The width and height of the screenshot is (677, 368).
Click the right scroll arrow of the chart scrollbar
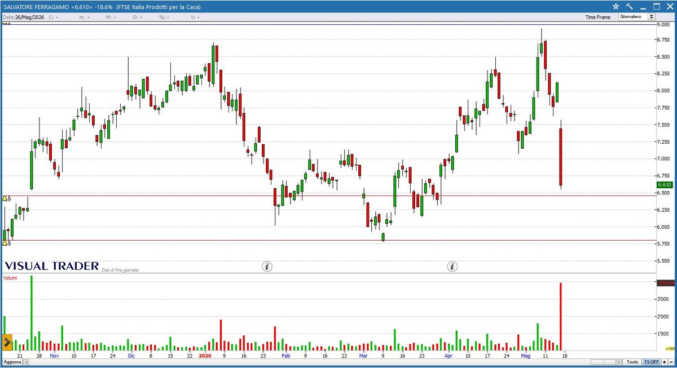[x=619, y=361]
